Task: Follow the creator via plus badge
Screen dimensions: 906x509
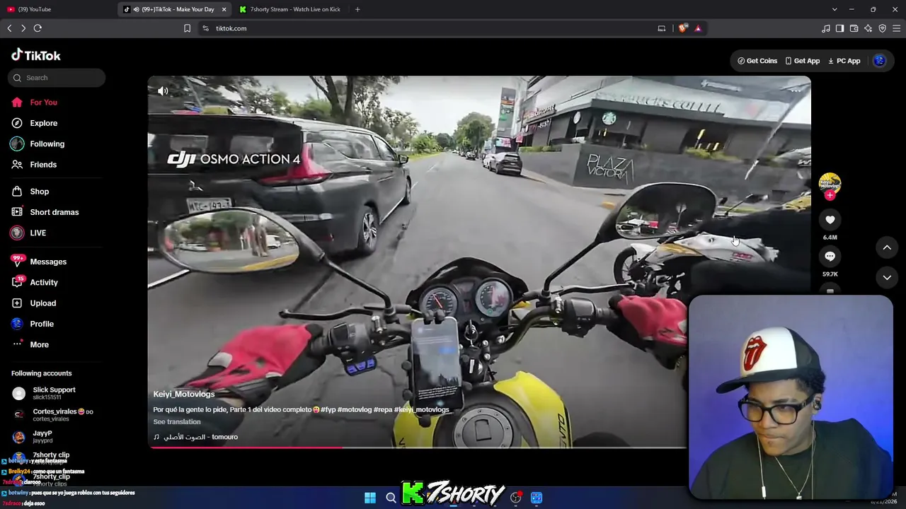Action: pyautogui.click(x=830, y=196)
